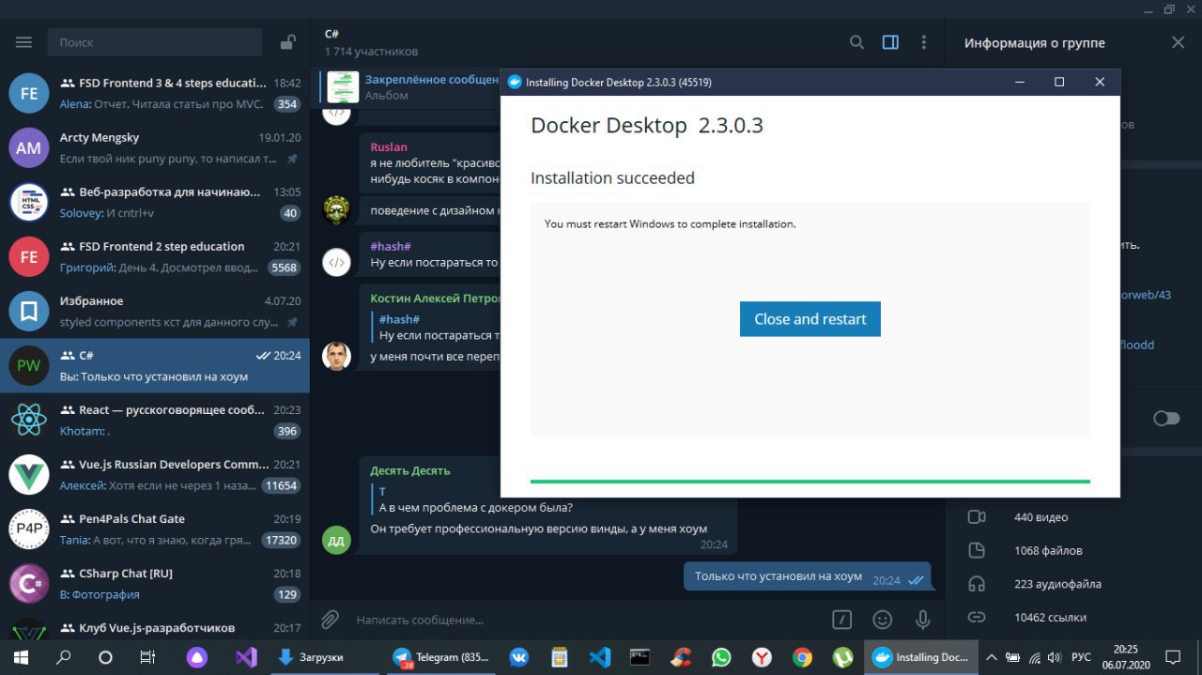Open the emoji picker

click(883, 620)
